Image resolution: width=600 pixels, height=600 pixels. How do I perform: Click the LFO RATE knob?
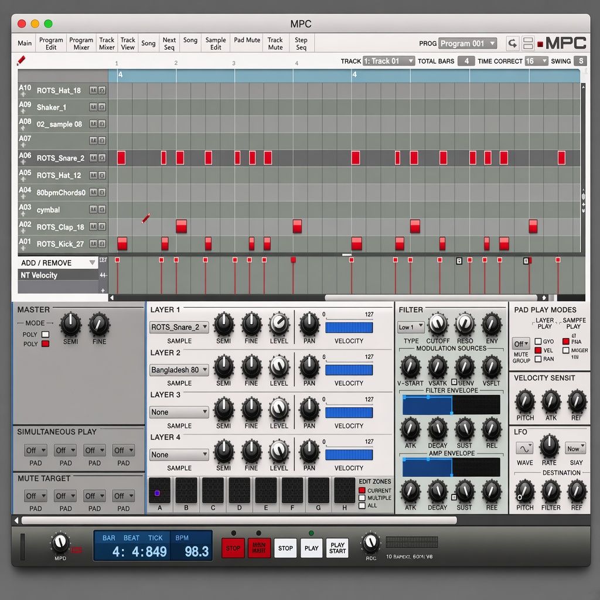click(x=550, y=446)
